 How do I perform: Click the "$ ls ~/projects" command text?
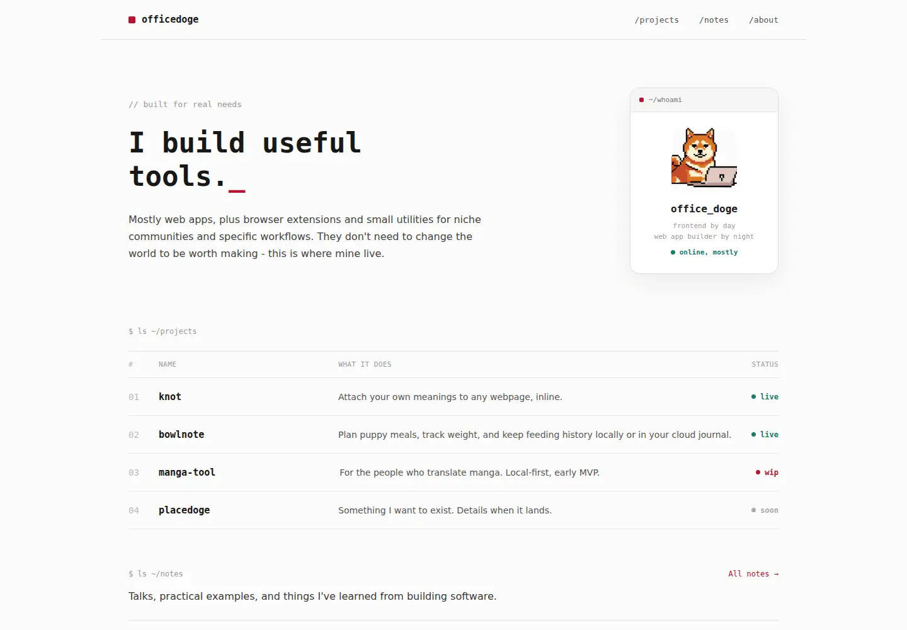tap(163, 331)
